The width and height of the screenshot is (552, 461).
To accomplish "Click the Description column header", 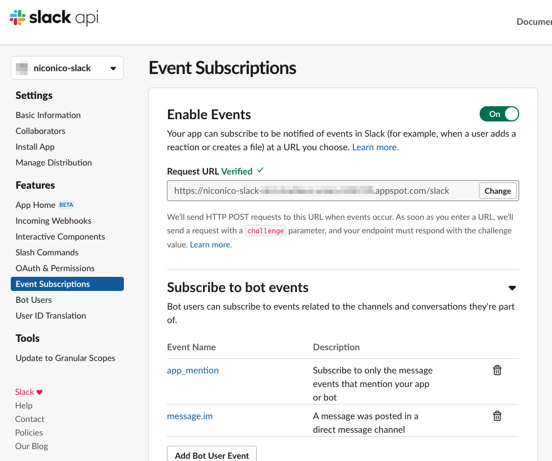I will (336, 347).
